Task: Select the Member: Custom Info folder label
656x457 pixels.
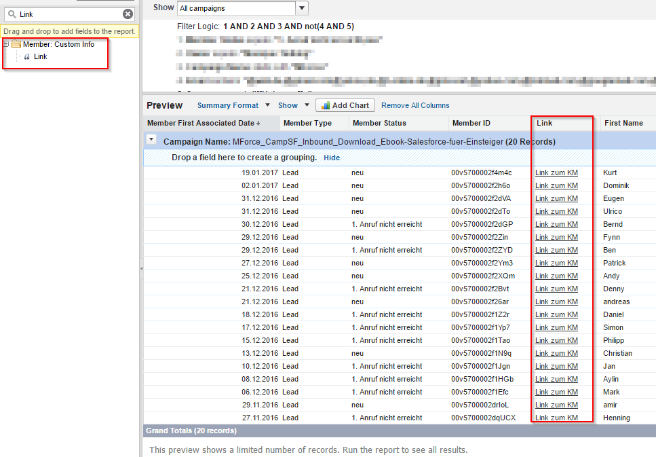Action: (58, 44)
